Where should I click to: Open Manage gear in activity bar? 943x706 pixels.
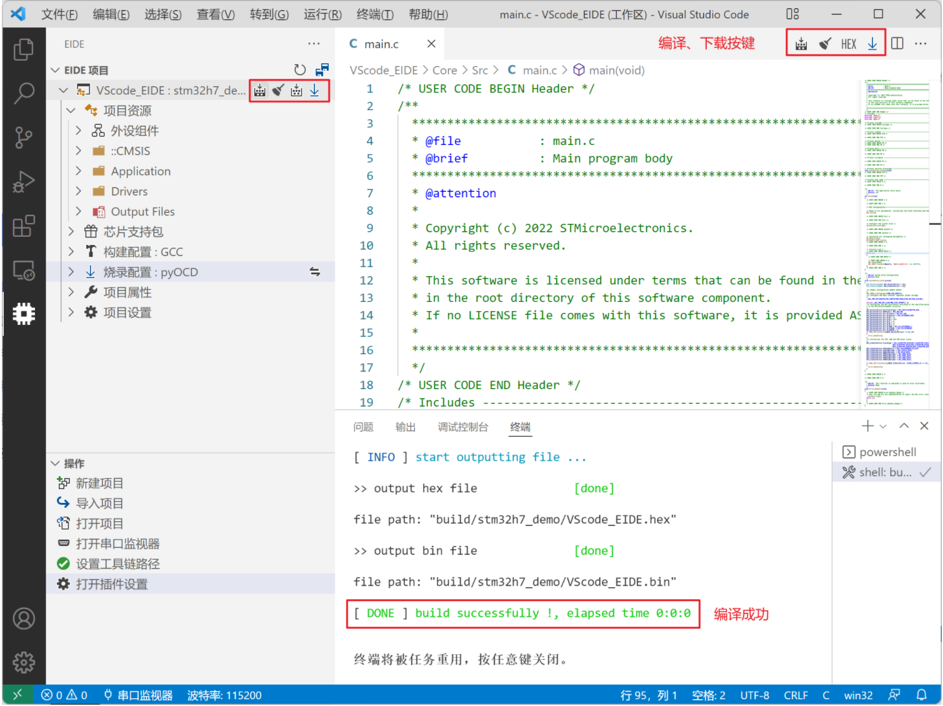[x=24, y=662]
